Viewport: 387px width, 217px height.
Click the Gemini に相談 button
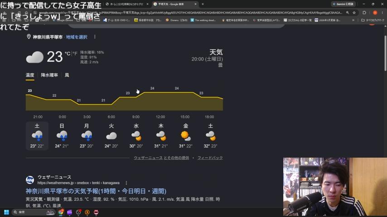click(343, 4)
